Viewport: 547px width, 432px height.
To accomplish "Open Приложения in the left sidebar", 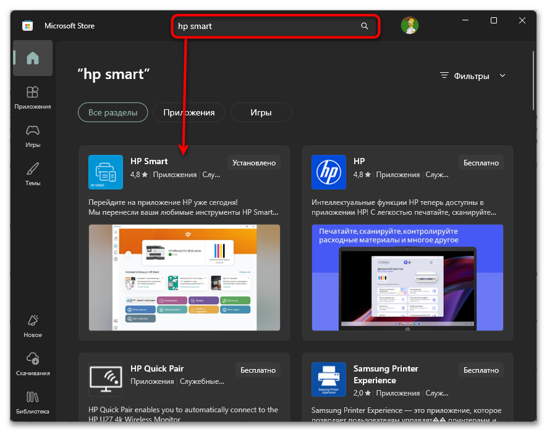I will 33,98.
